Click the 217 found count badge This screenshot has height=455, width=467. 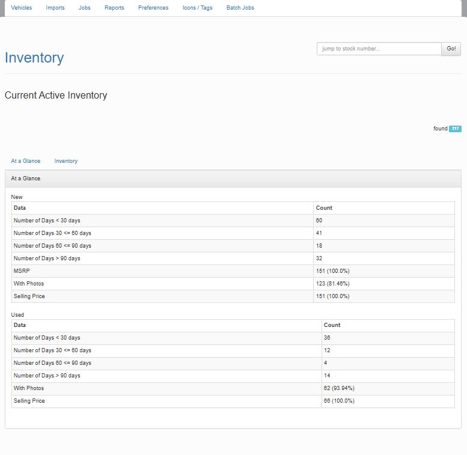coord(455,129)
